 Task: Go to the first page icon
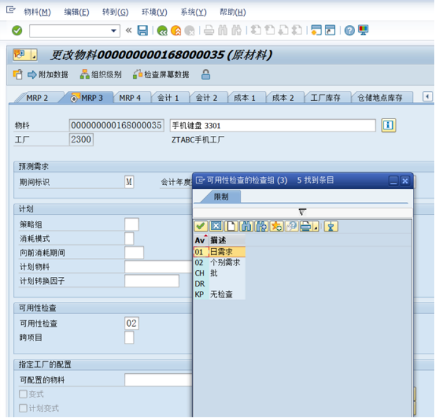pos(256,30)
